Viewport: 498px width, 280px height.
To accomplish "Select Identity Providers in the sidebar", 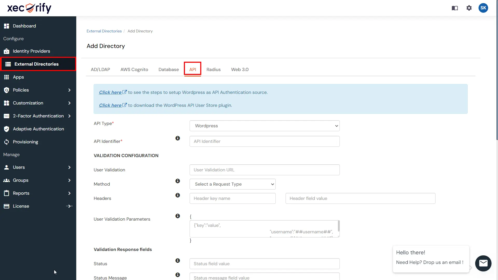I will click(x=31, y=51).
